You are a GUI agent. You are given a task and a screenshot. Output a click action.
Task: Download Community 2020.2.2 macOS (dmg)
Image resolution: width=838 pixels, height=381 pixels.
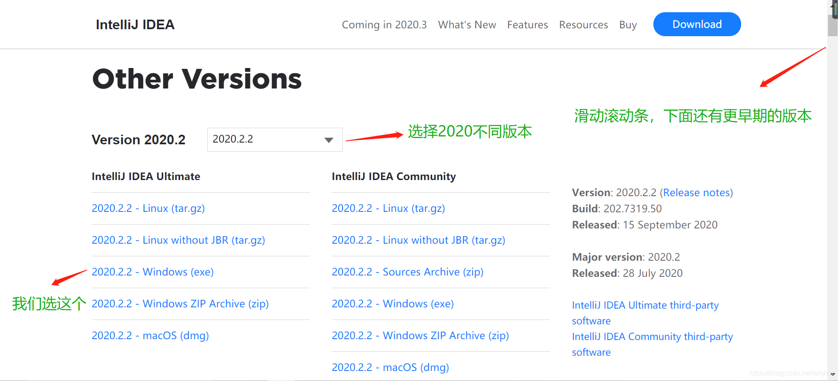(x=390, y=367)
